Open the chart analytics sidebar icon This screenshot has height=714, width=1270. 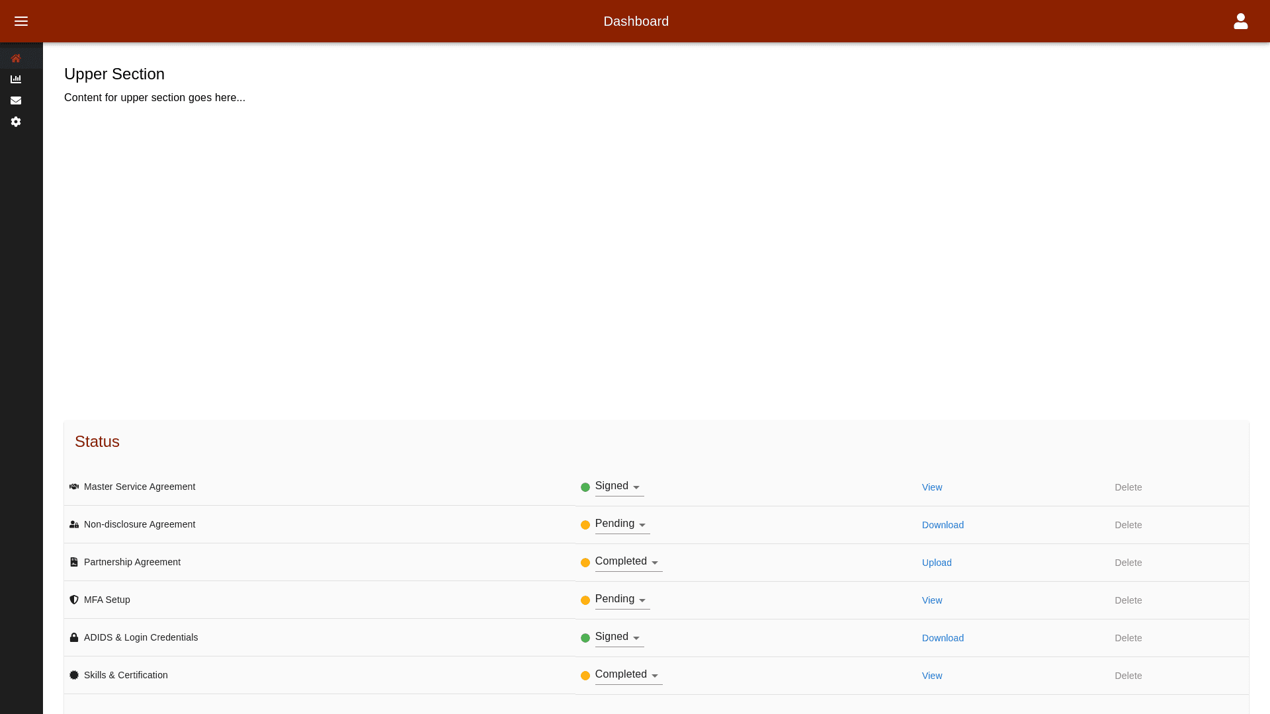pos(16,79)
